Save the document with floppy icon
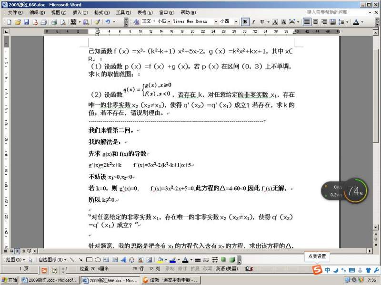Image resolution: width=381 pixels, height=285 pixels. (26, 22)
